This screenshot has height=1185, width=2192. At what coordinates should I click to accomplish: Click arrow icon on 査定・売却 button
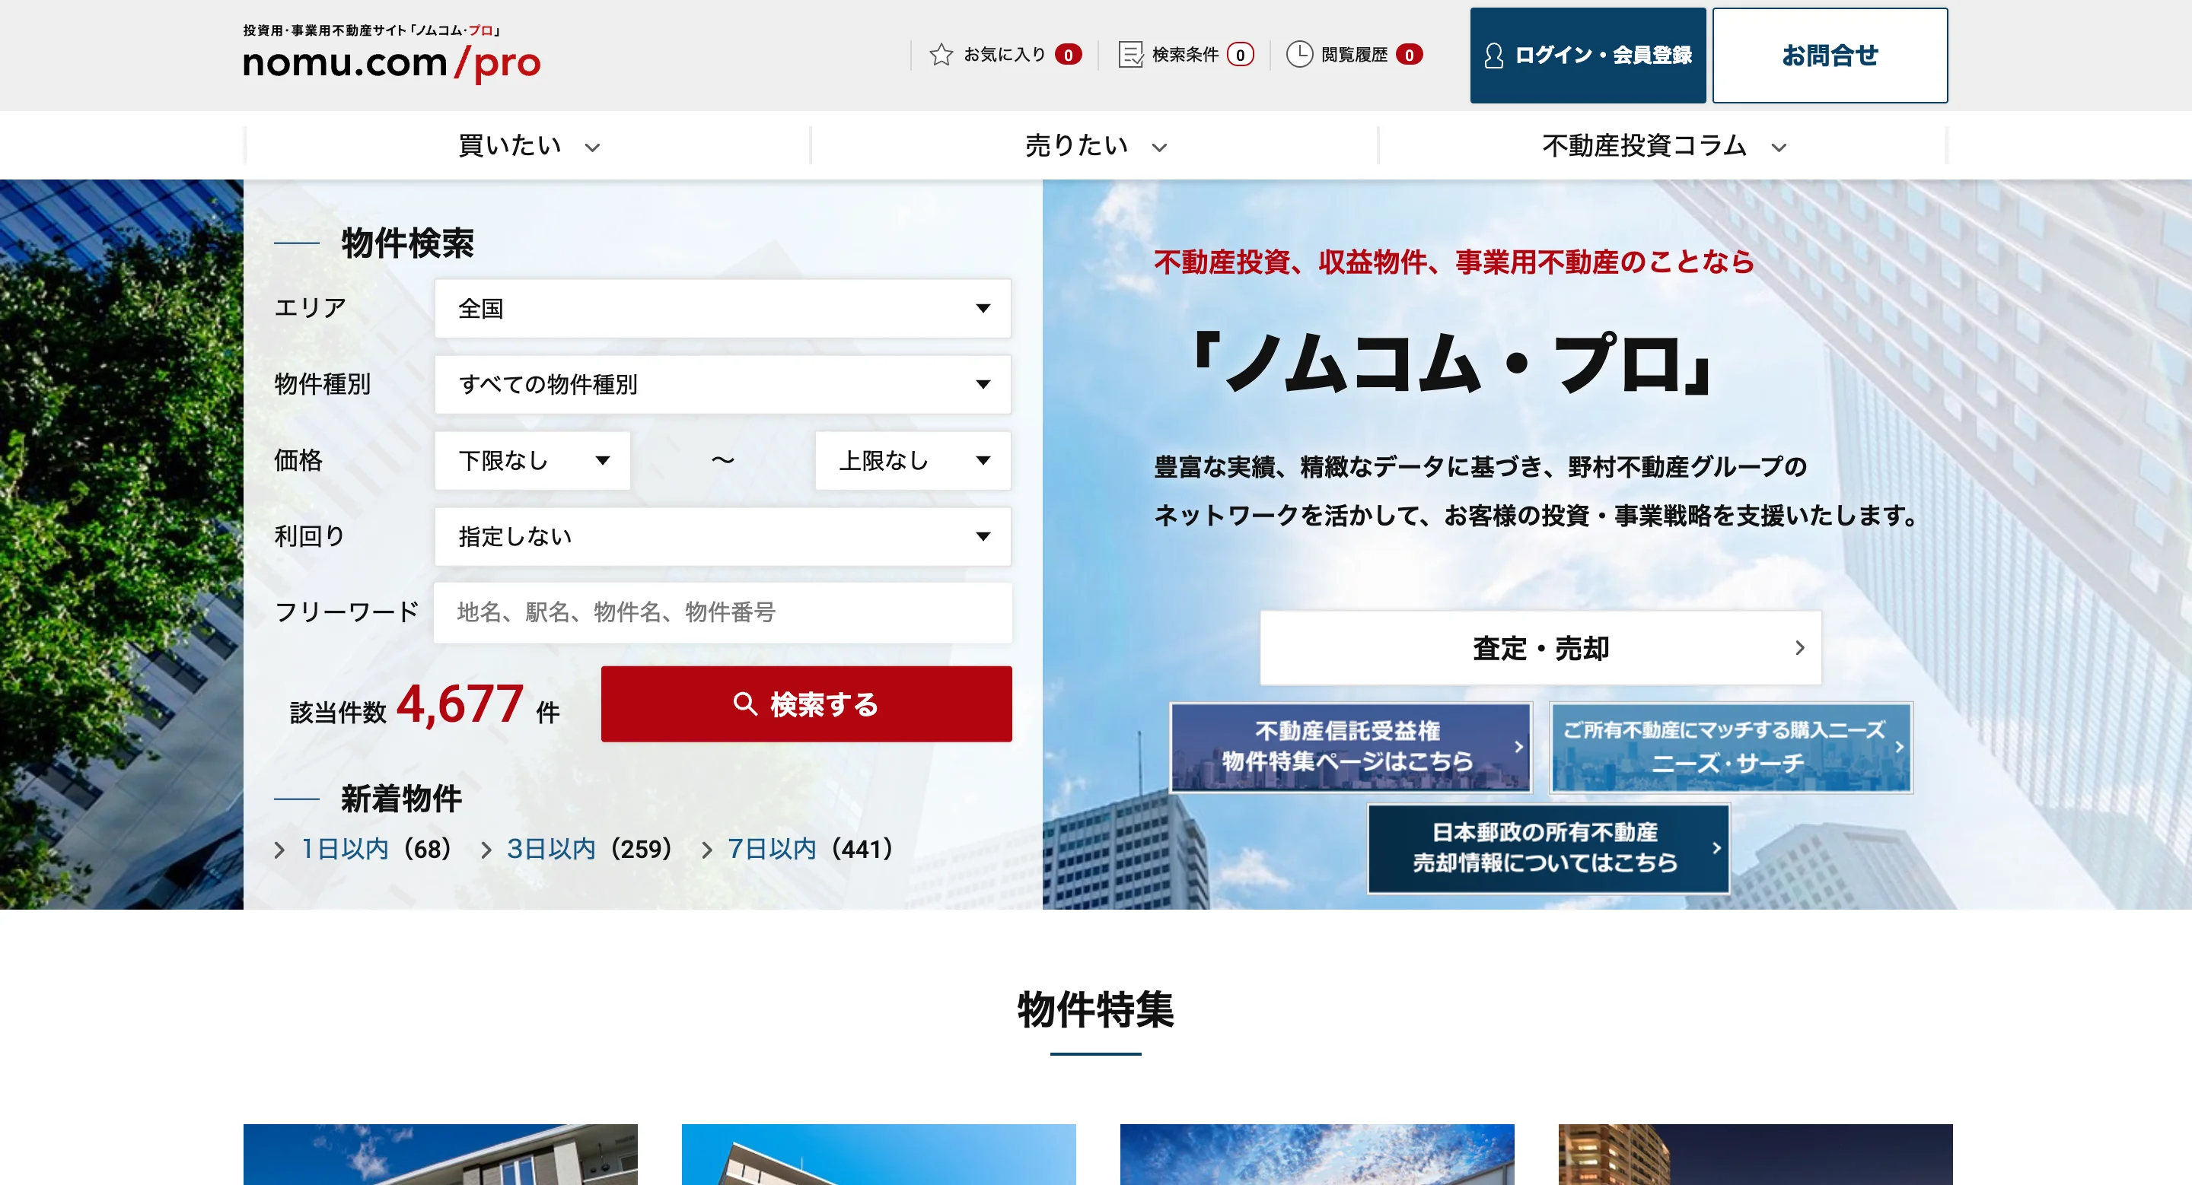[x=1799, y=648]
